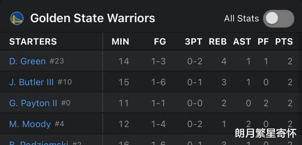The width and height of the screenshot is (302, 145).
Task: Select G. Payton II player name
Action: pos(33,103)
